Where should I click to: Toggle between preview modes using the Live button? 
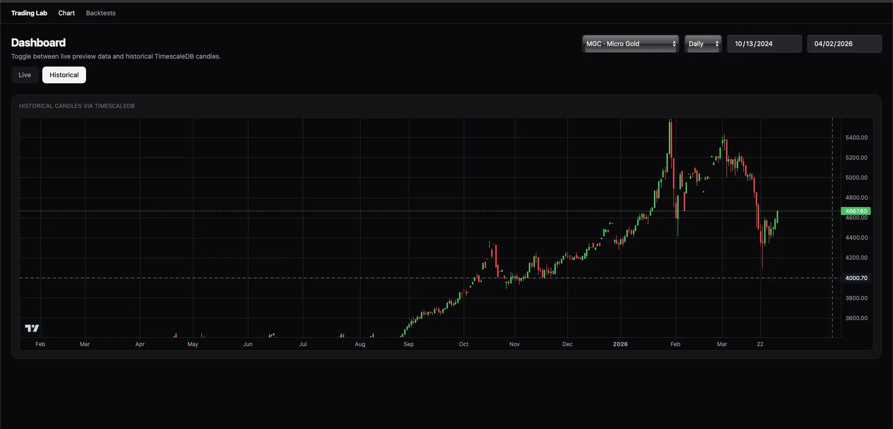[24, 75]
